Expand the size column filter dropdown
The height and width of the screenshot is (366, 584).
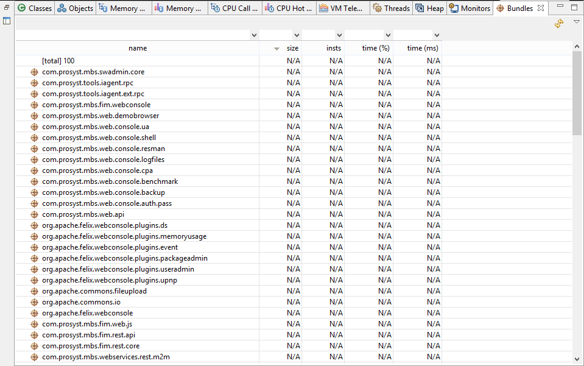[297, 35]
